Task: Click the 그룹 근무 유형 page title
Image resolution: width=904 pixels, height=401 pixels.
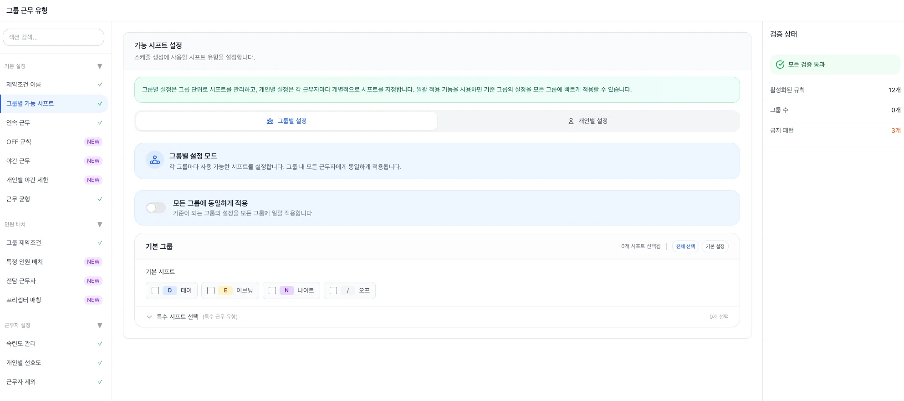Action: coord(27,10)
